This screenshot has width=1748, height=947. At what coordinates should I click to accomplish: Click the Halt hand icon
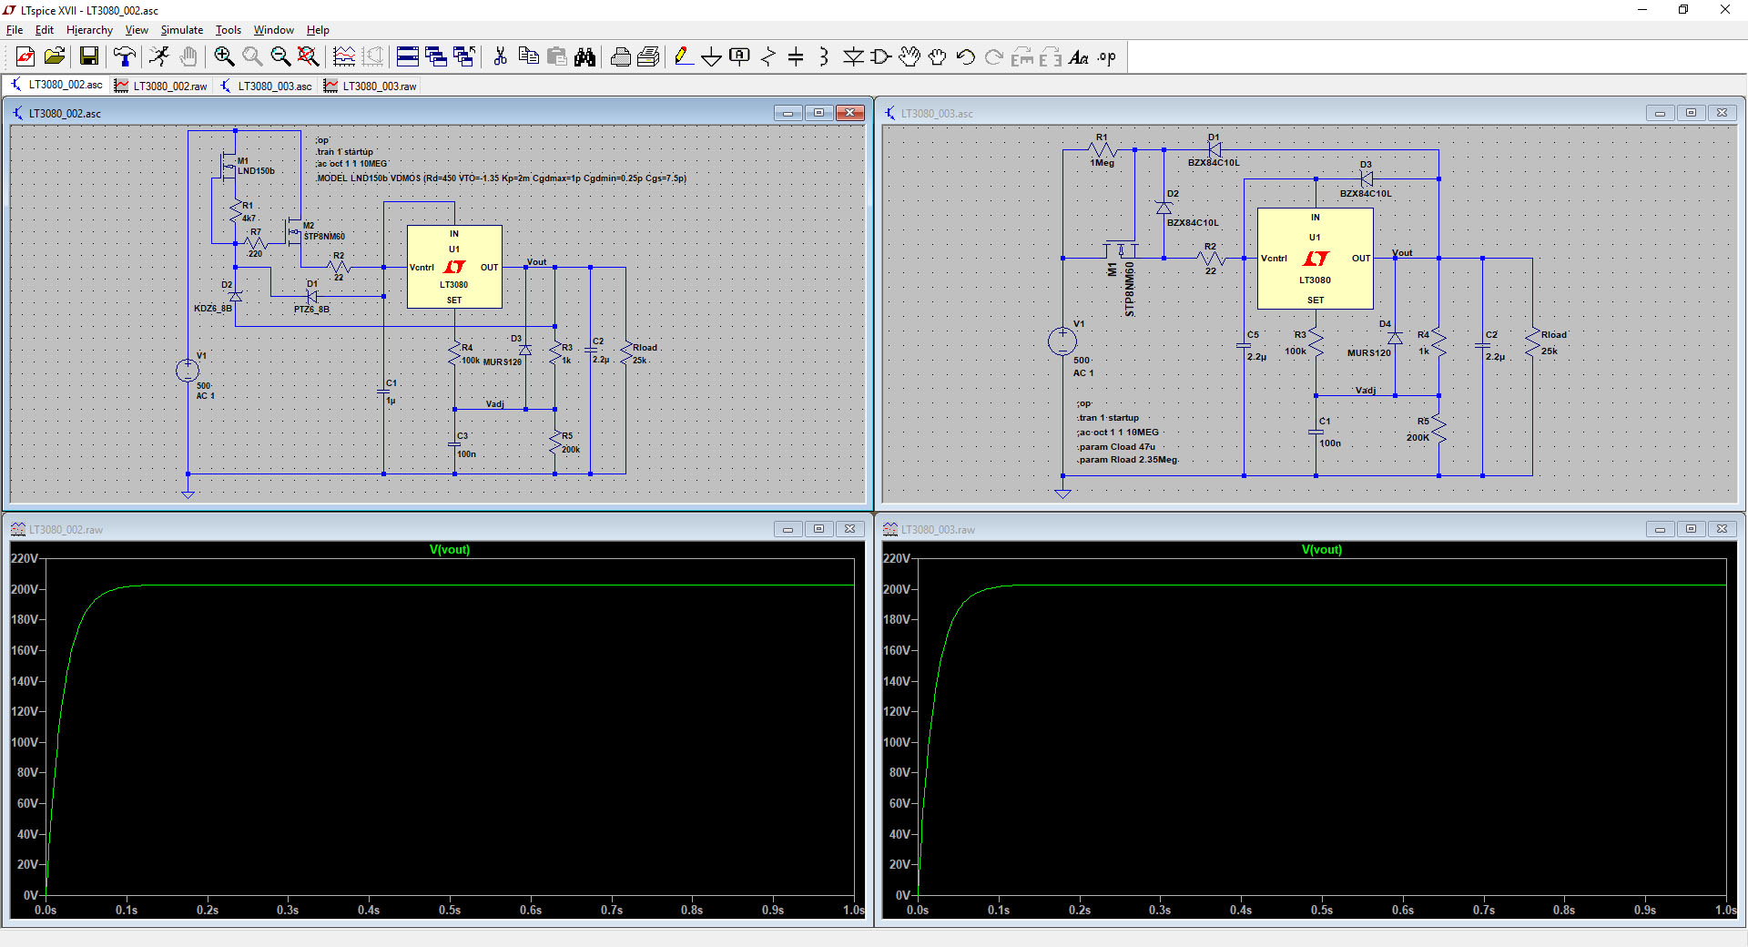(188, 57)
